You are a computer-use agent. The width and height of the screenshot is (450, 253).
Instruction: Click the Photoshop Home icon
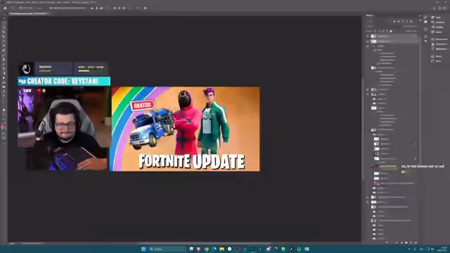click(x=5, y=8)
